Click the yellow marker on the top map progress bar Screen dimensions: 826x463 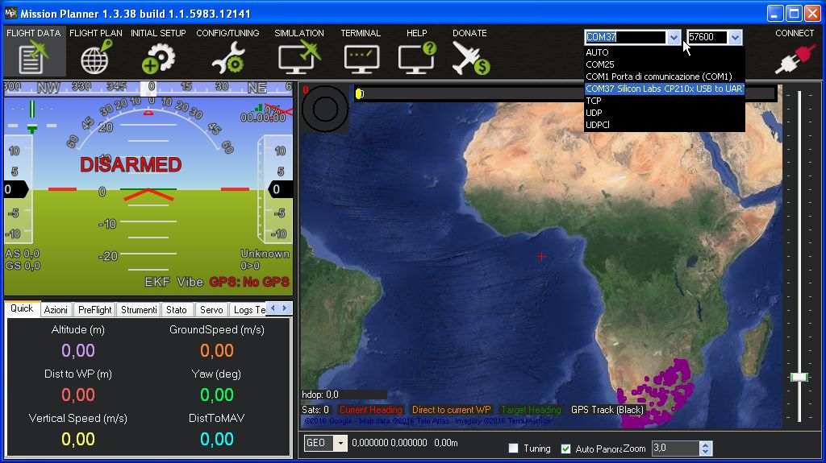tap(359, 93)
